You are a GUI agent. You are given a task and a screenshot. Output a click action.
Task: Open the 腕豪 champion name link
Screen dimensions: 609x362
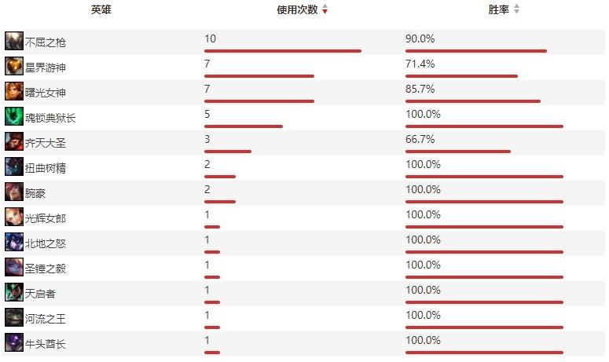36,192
